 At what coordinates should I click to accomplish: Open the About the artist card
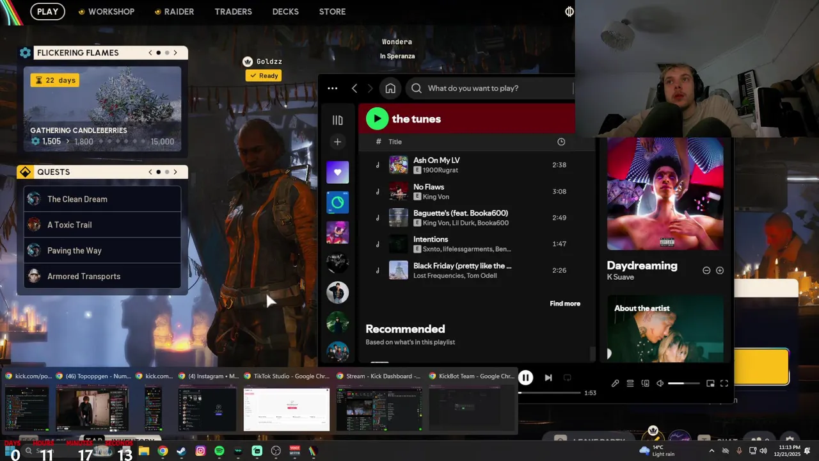[665, 328]
